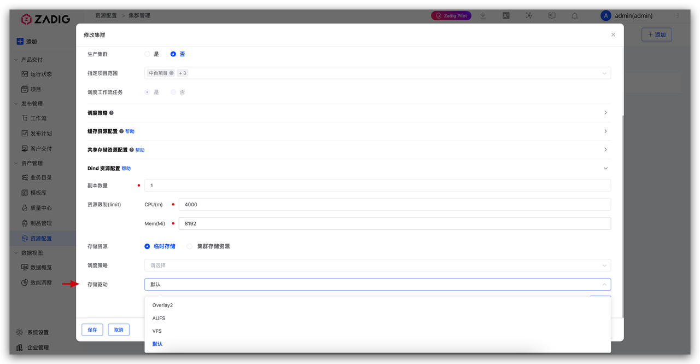Viewport: 700px width, 364px height.
Task: Open 质量中心 in the sidebar
Action: 41,208
